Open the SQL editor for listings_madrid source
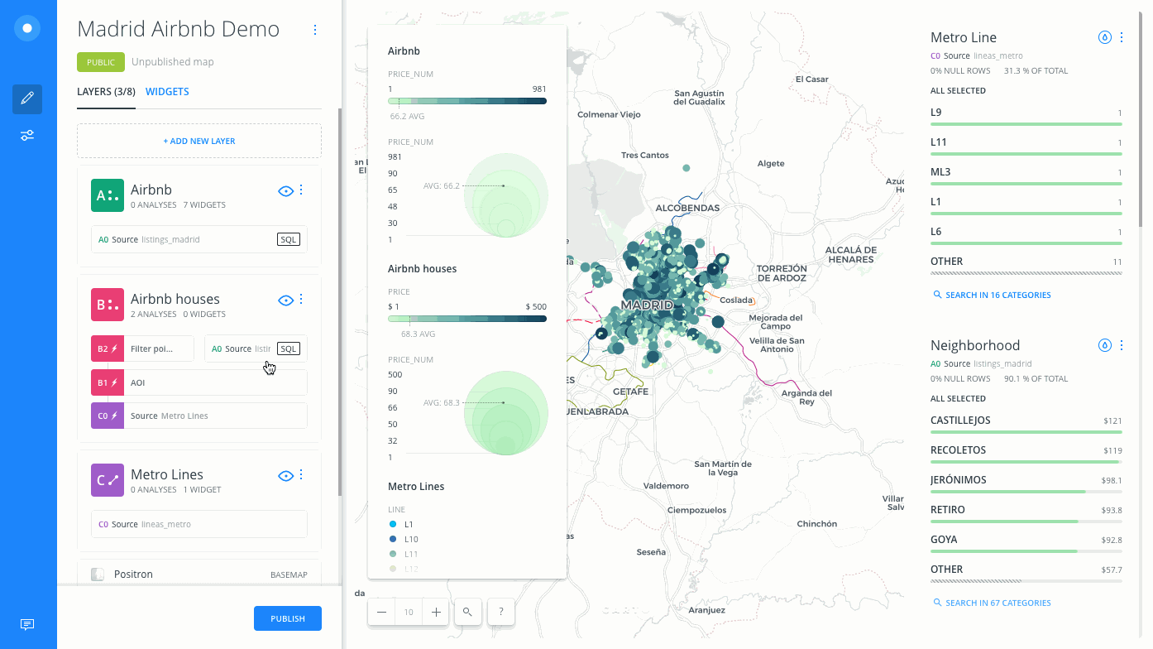 click(288, 238)
